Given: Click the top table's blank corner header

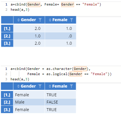Looking at the screenshot, I should [7, 20].
